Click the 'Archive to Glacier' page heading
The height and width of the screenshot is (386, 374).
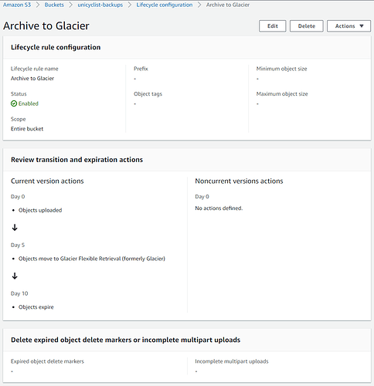[46, 25]
